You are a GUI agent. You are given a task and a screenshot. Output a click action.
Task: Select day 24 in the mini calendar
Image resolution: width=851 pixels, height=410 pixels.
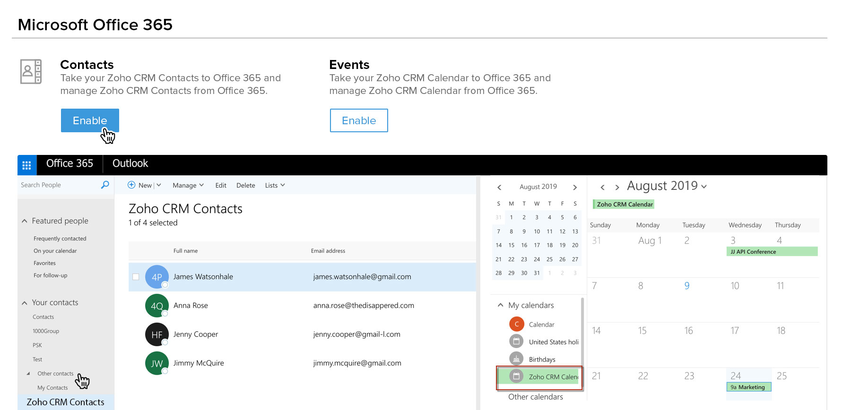coord(537,259)
